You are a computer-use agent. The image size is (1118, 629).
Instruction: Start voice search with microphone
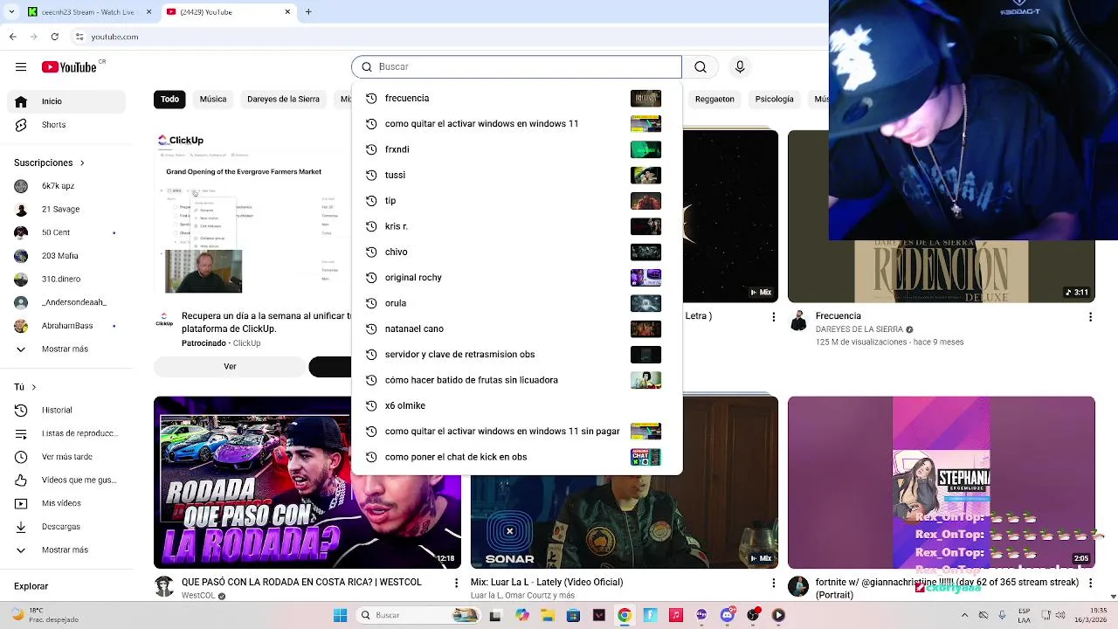click(740, 67)
